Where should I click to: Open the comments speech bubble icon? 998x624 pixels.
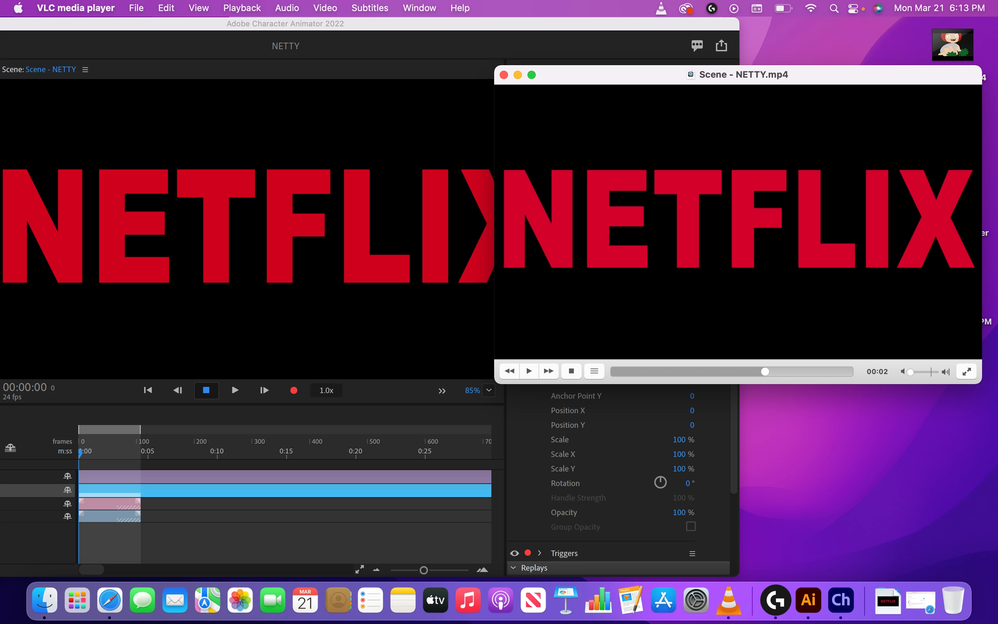click(x=697, y=45)
